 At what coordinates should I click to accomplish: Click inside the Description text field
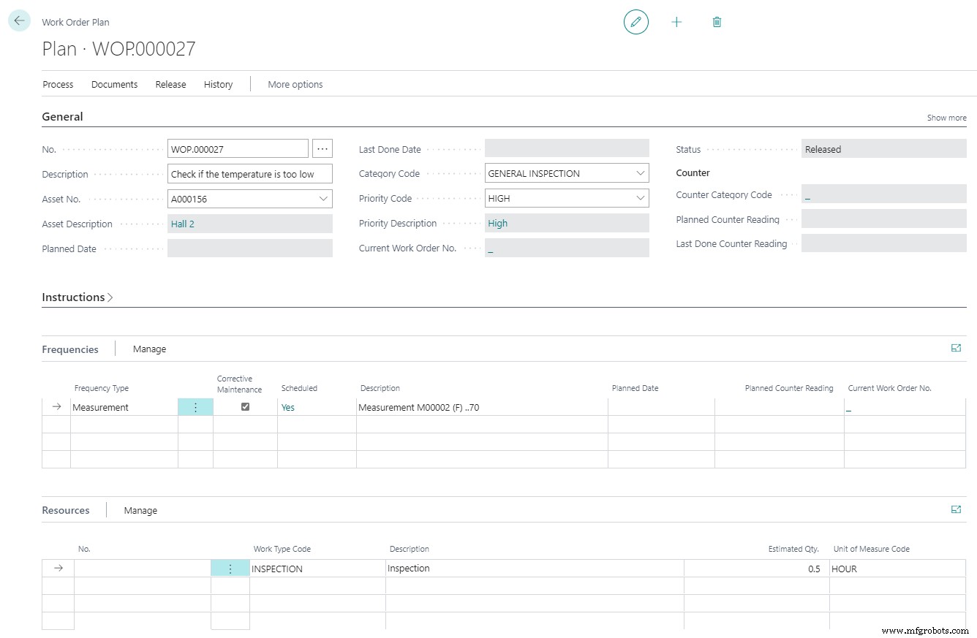(249, 173)
